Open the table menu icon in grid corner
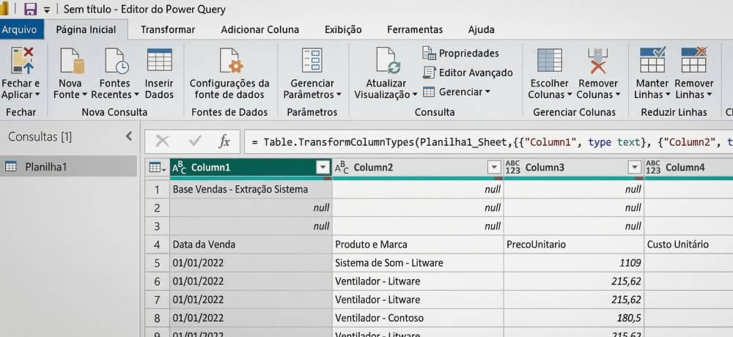Screen dimensions: 733x337 (155, 167)
